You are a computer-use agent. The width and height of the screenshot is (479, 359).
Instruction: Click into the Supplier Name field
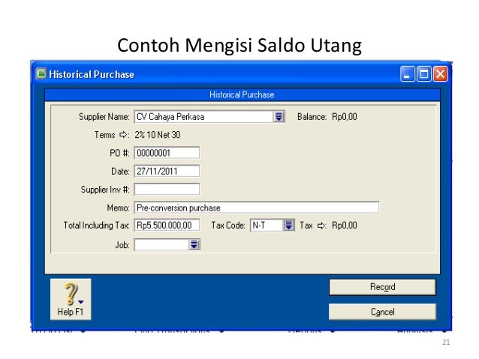click(x=203, y=116)
